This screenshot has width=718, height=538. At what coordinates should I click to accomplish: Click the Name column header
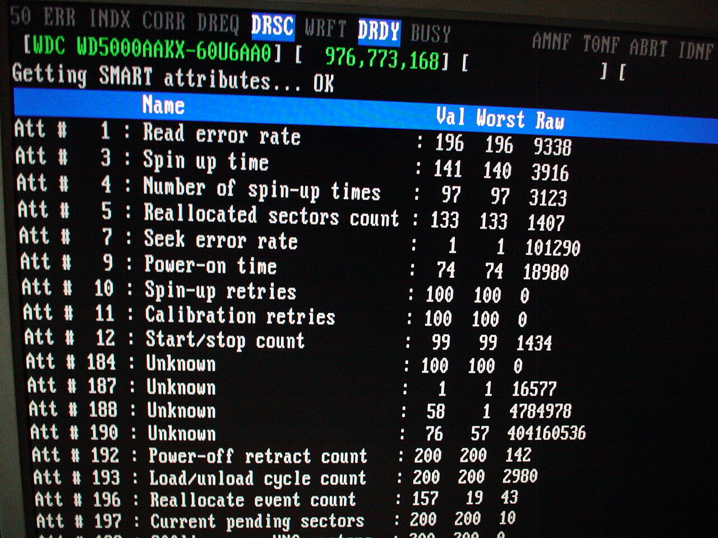pos(163,104)
